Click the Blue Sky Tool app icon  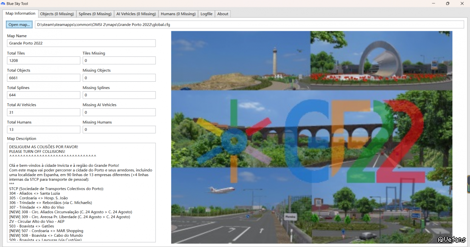pos(3,3)
